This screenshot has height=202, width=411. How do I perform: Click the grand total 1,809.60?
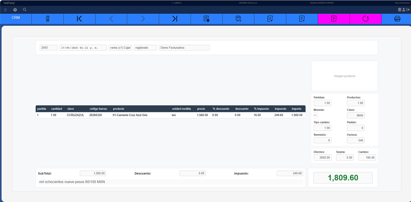(343, 178)
